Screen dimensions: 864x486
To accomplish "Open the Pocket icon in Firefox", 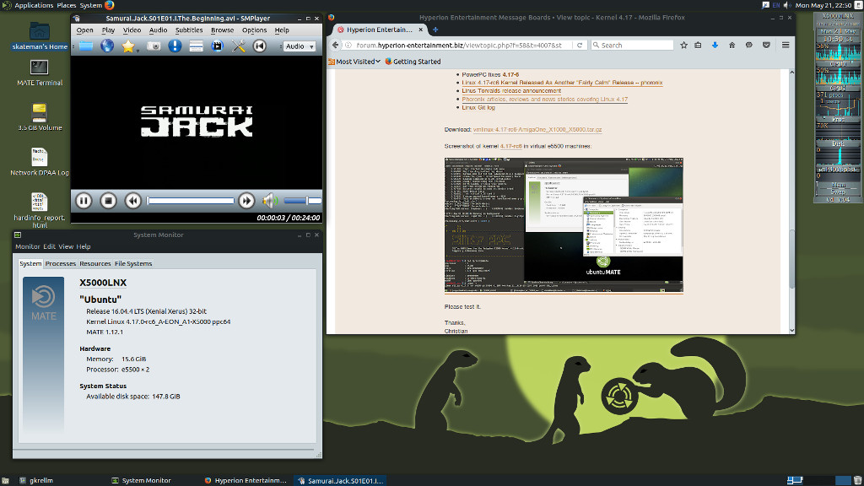I will point(766,46).
